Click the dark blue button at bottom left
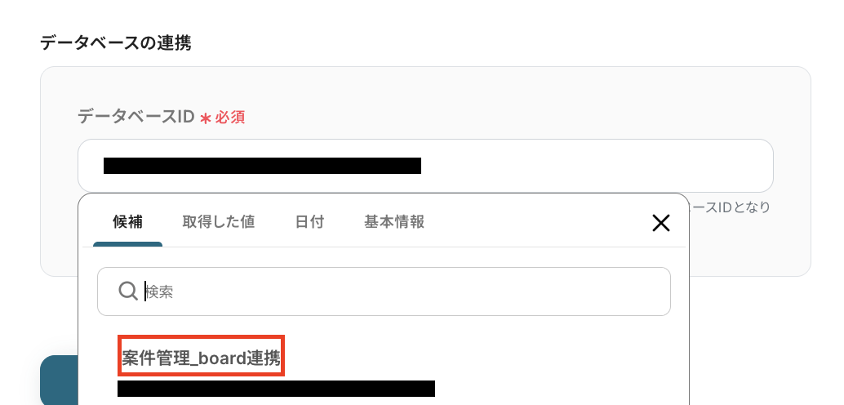The height and width of the screenshot is (405, 844). click(x=59, y=380)
